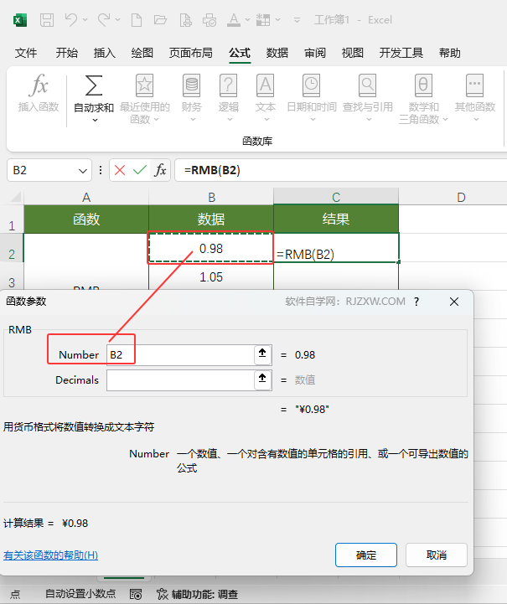Select row 1 header
This screenshot has height=604, width=507.
pos(12,219)
